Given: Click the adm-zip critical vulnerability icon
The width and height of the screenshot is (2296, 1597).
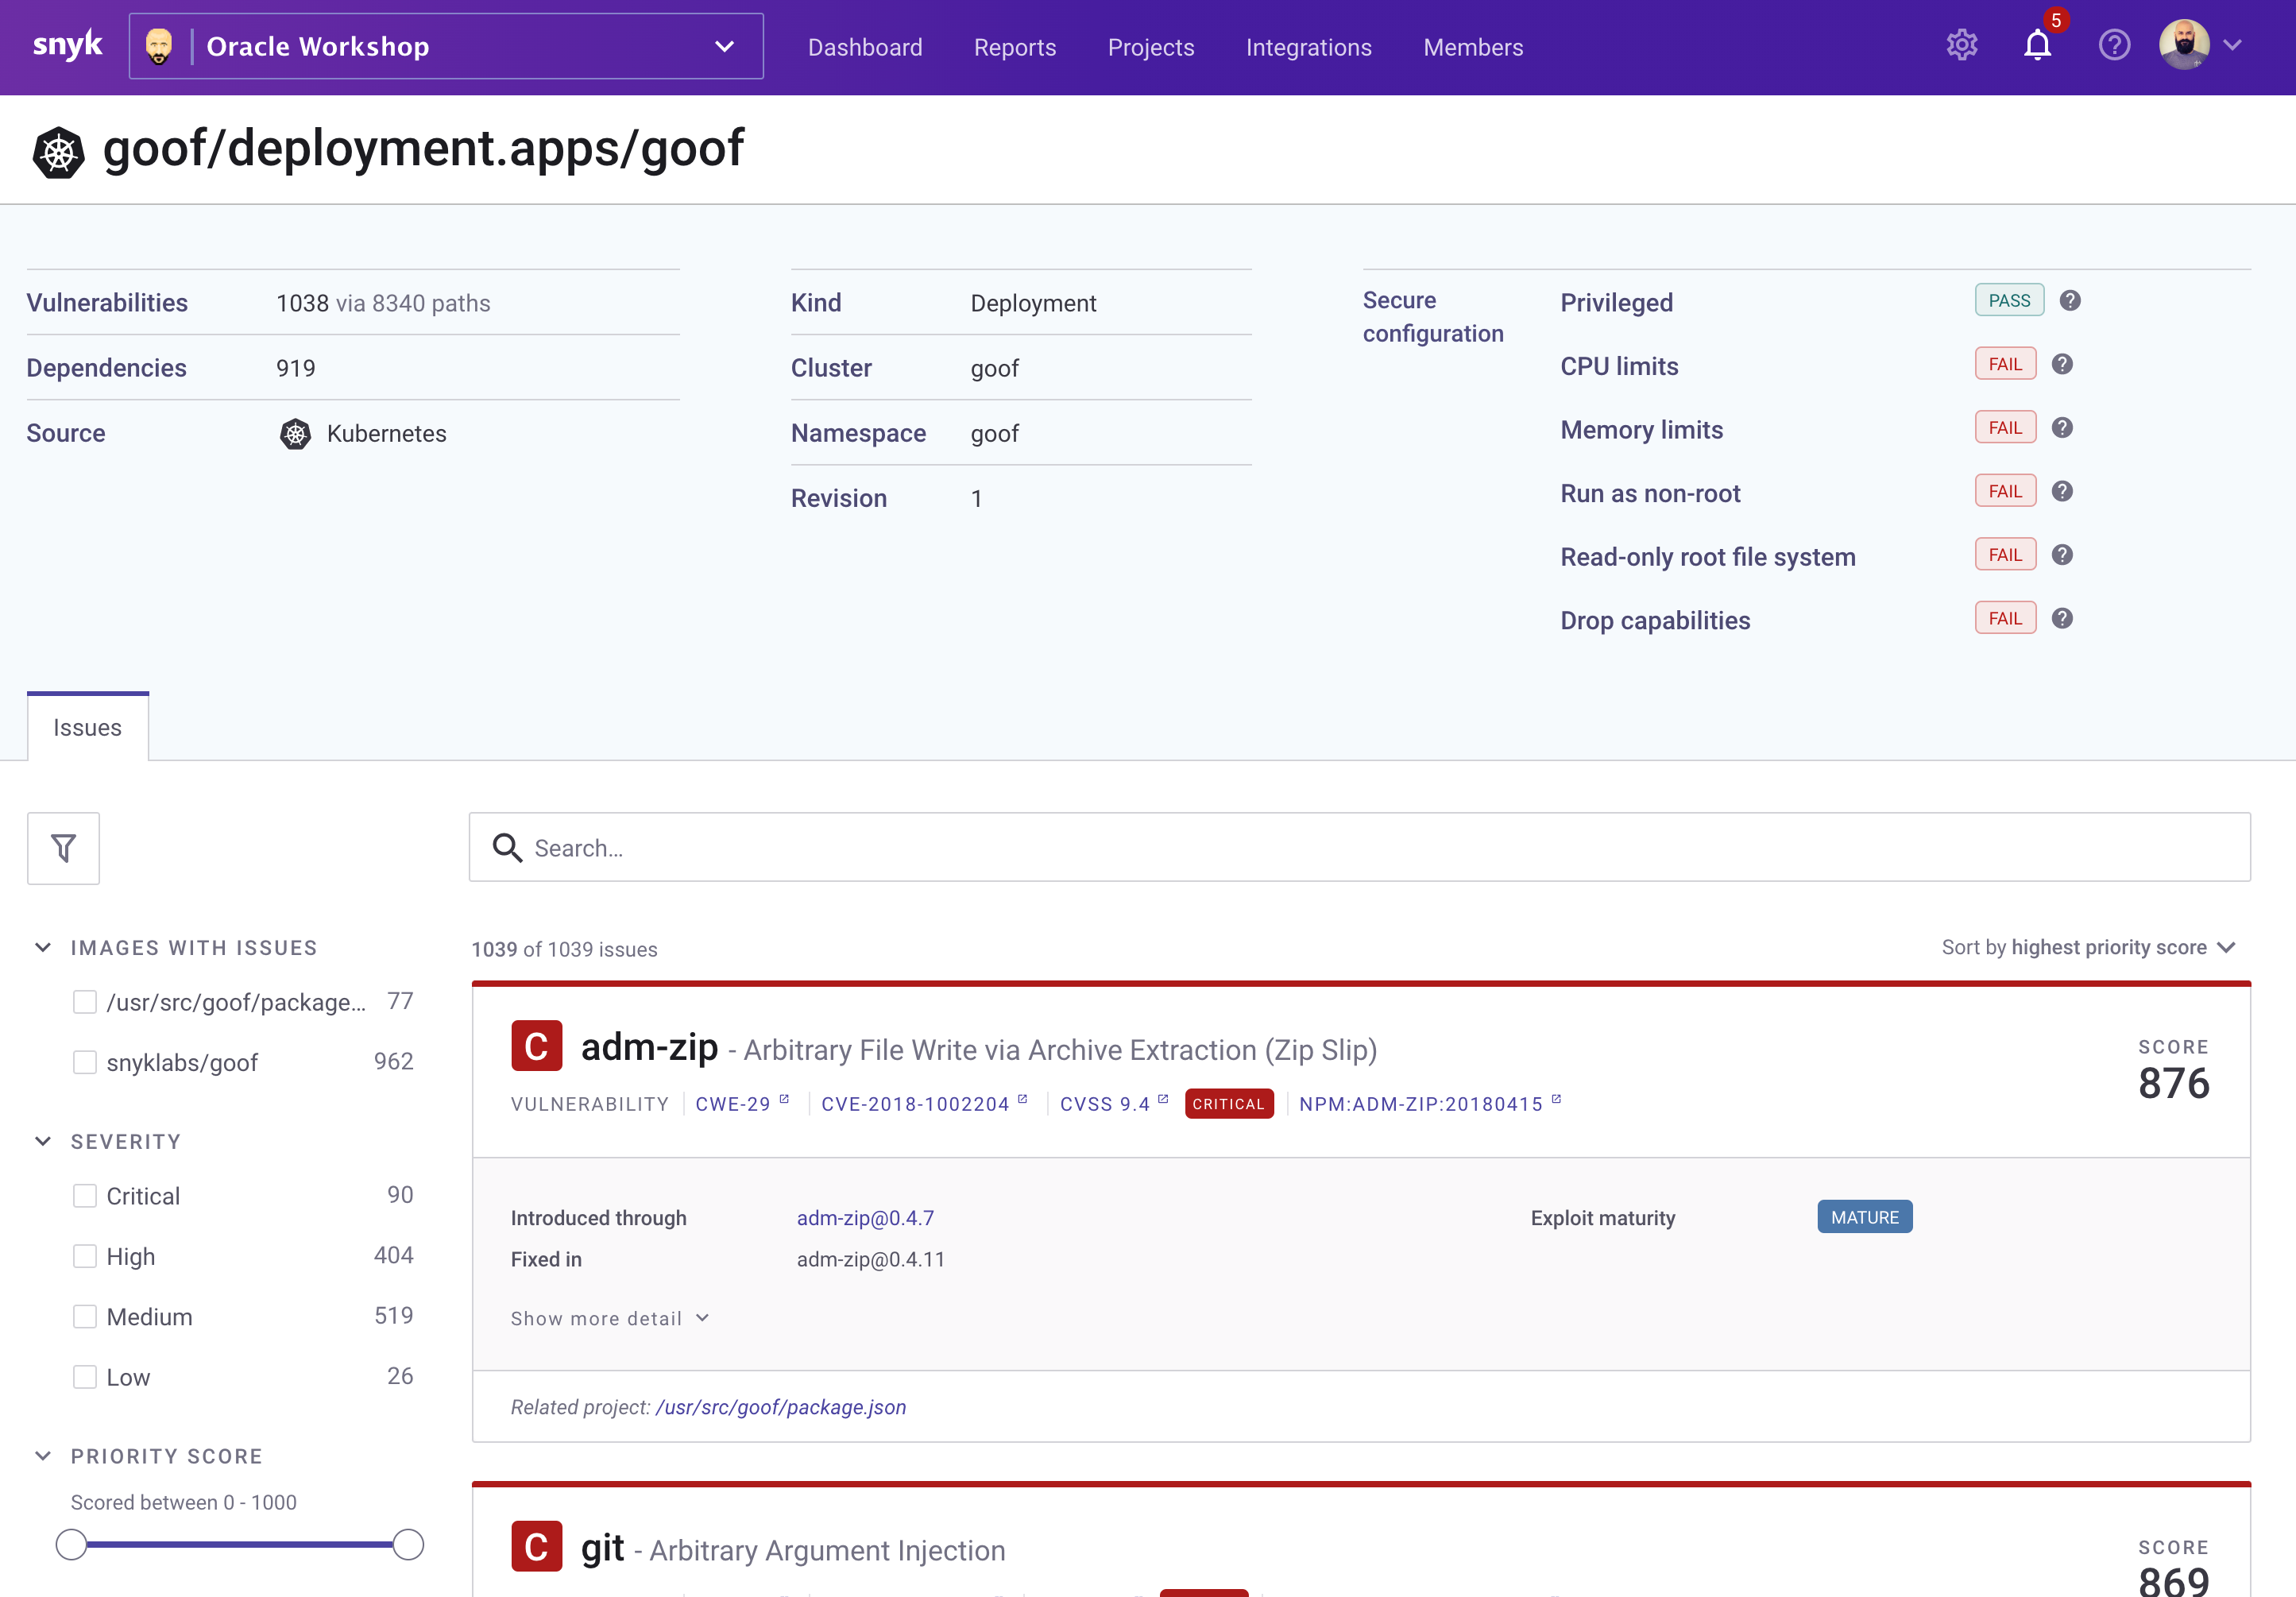Looking at the screenshot, I should pyautogui.click(x=535, y=1047).
